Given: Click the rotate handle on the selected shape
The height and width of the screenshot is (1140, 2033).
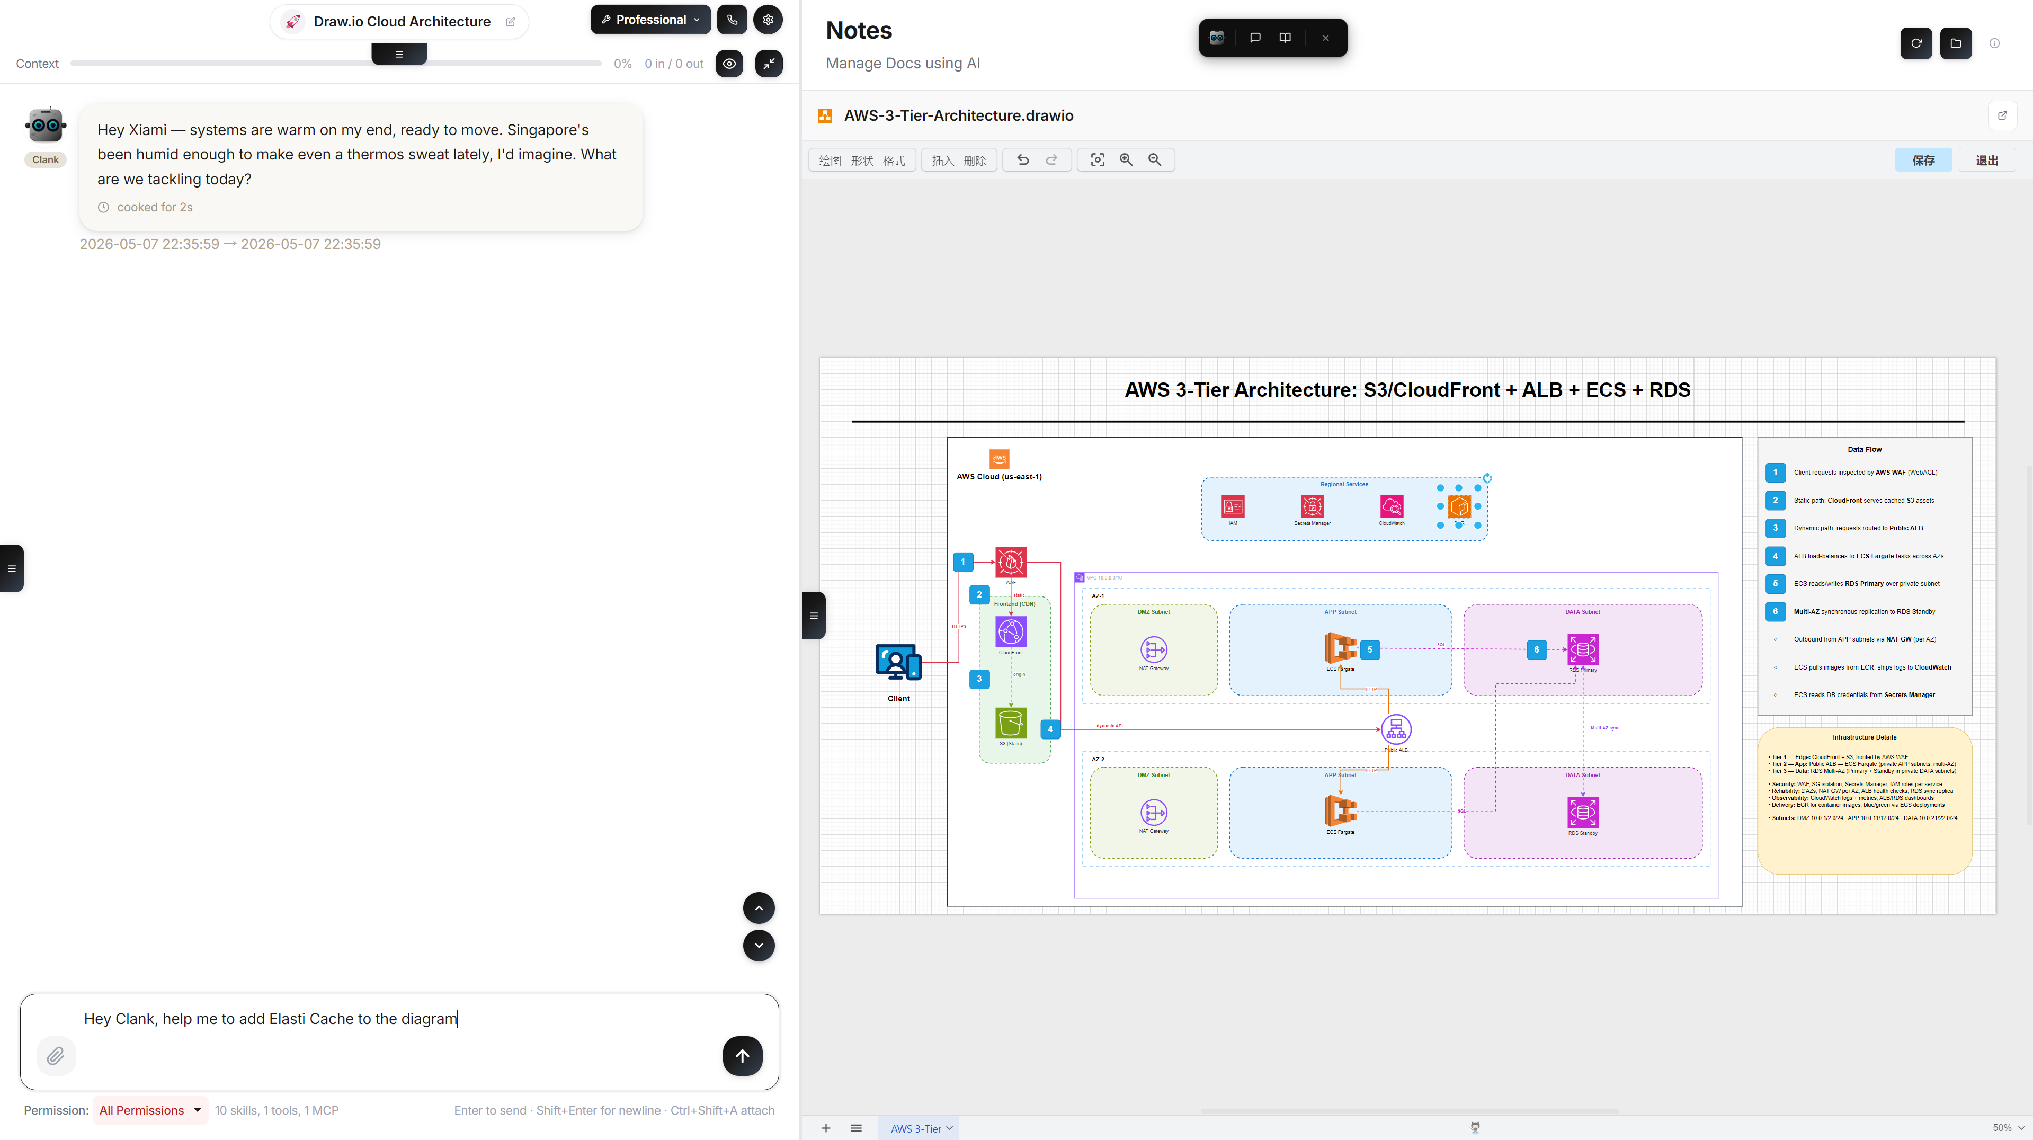Looking at the screenshot, I should click(1487, 478).
